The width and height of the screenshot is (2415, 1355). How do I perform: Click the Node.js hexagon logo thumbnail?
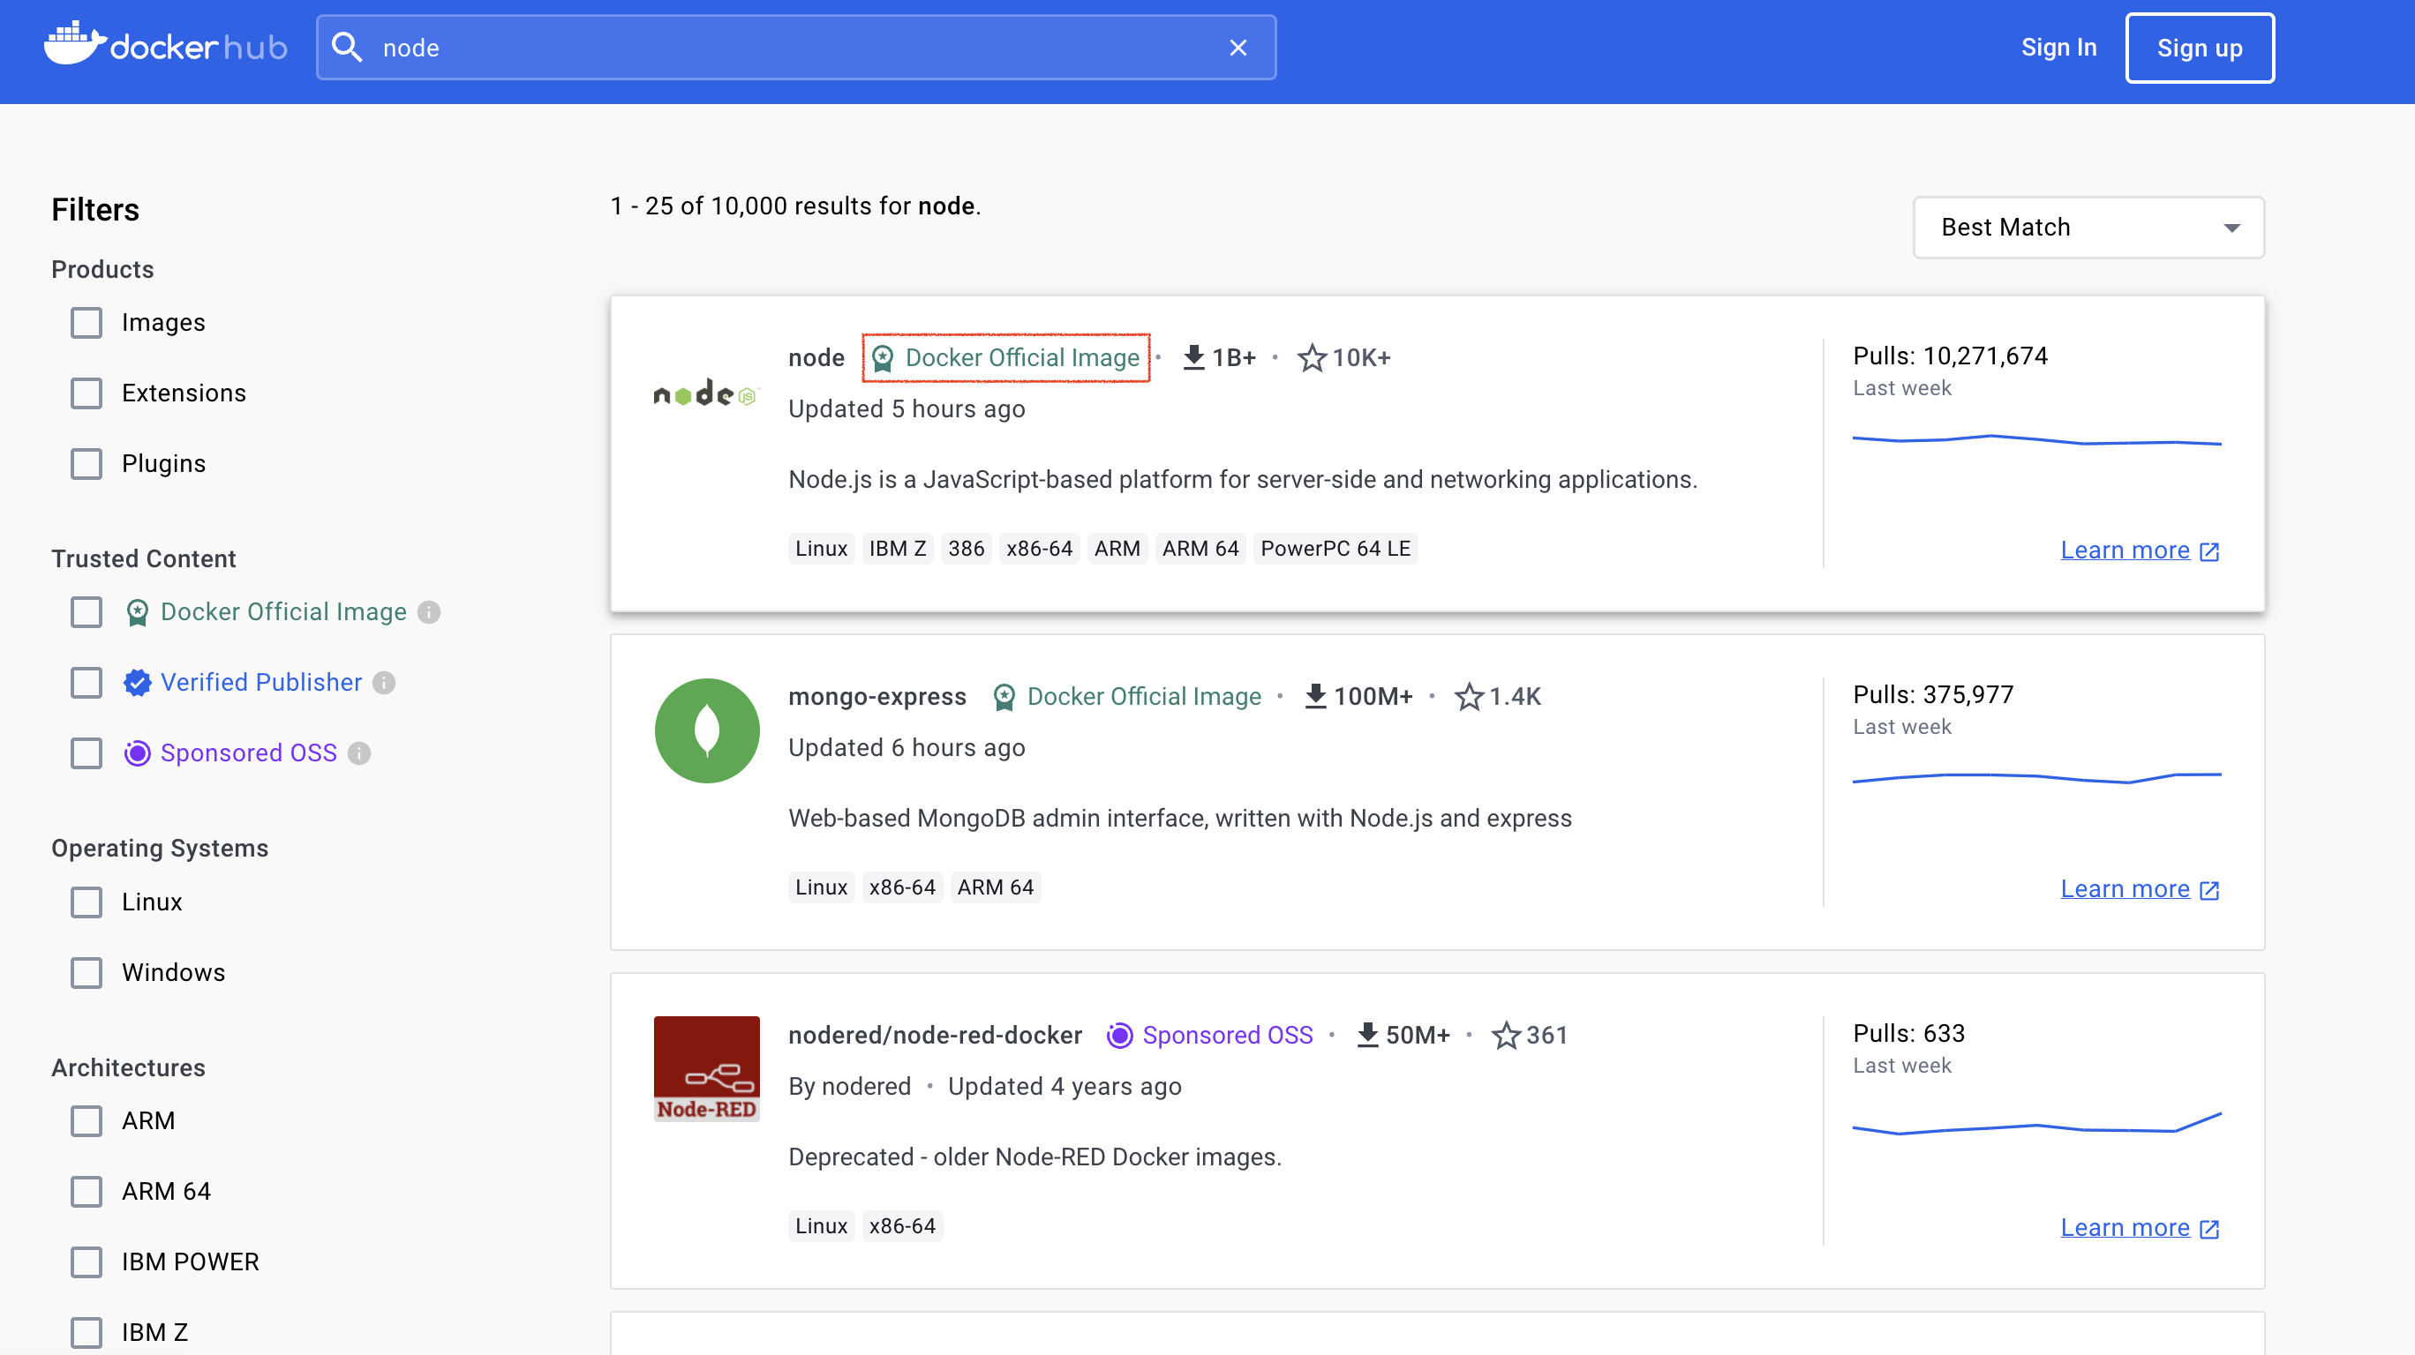705,393
